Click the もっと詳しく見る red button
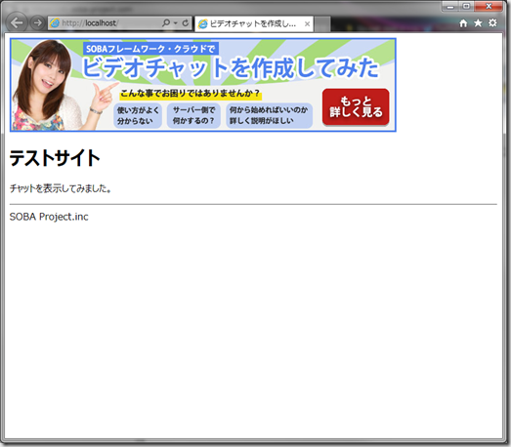The height and width of the screenshot is (447, 511). (356, 106)
